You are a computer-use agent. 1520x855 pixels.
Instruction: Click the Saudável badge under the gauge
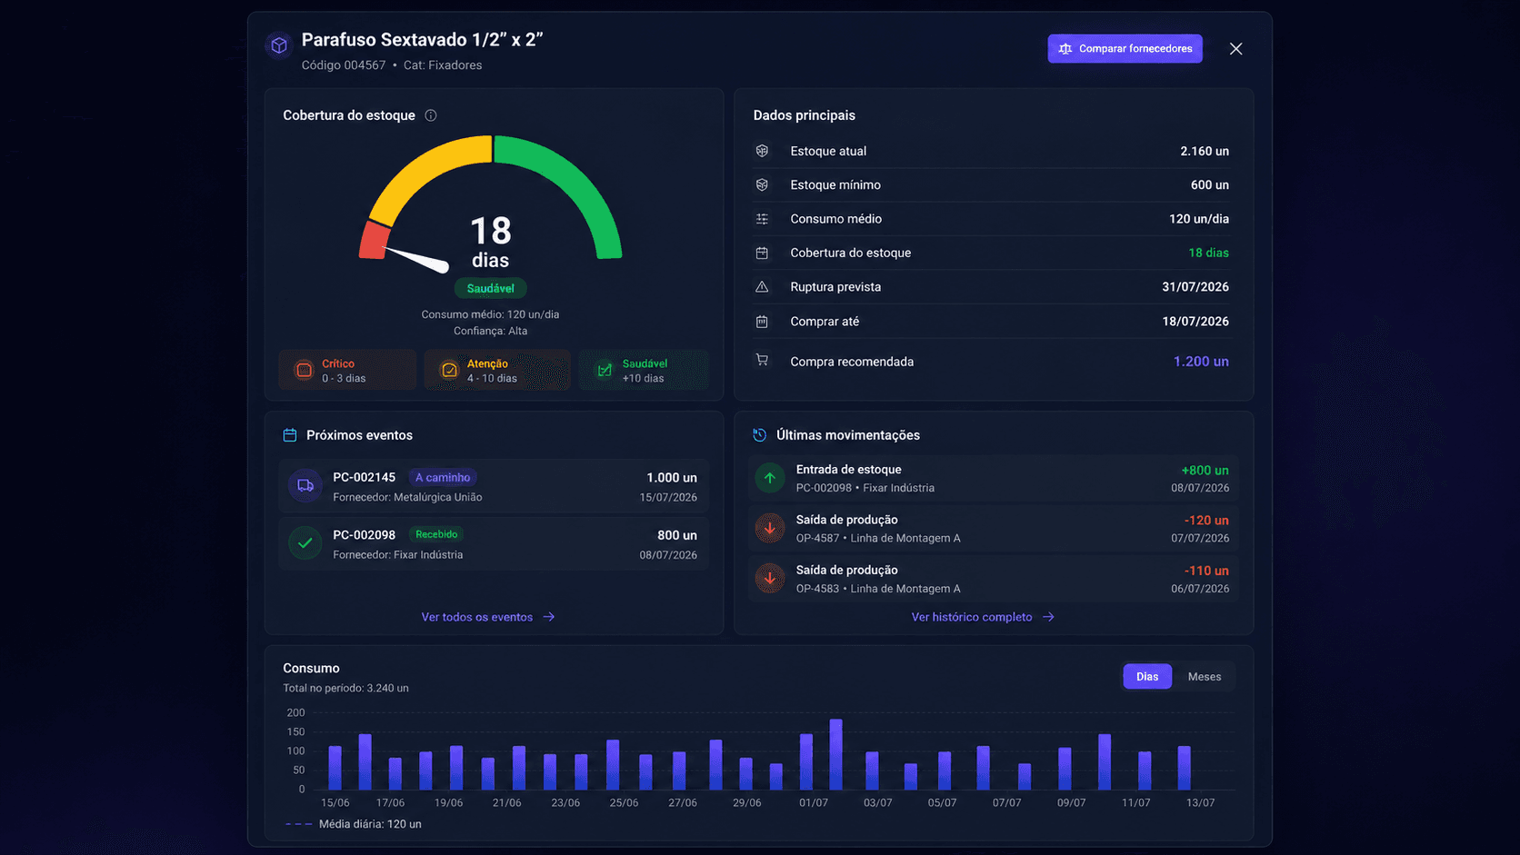pos(490,288)
